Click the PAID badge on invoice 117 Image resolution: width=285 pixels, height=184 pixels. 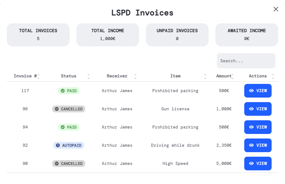click(69, 91)
